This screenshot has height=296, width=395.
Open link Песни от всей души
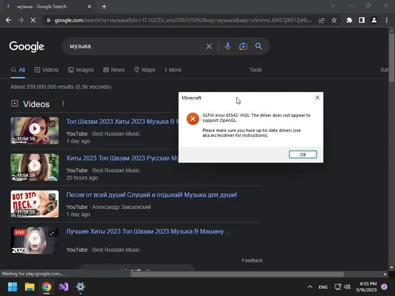click(x=151, y=195)
